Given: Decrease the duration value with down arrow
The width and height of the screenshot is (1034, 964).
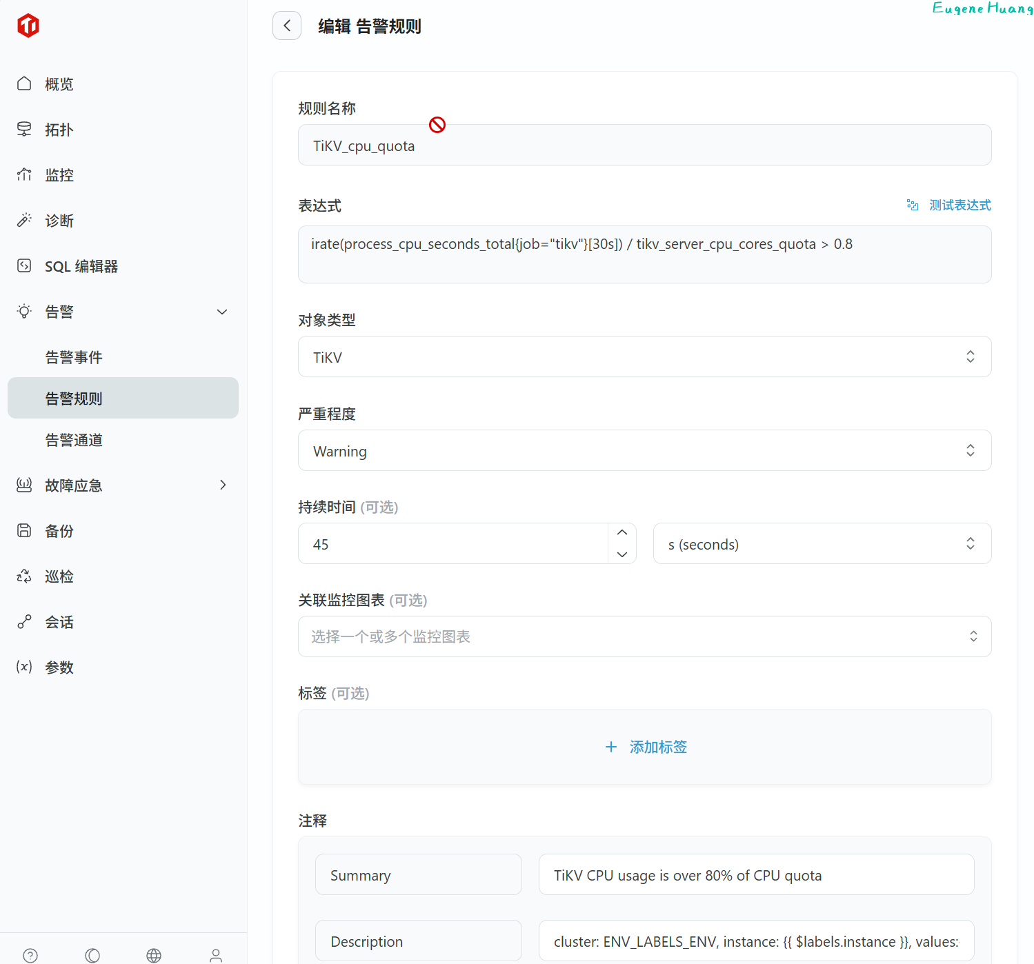Looking at the screenshot, I should coord(622,554).
